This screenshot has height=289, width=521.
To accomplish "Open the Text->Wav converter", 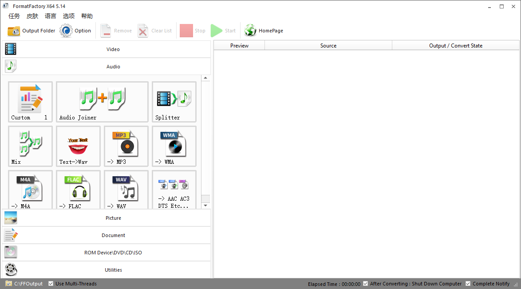I will click(x=78, y=146).
